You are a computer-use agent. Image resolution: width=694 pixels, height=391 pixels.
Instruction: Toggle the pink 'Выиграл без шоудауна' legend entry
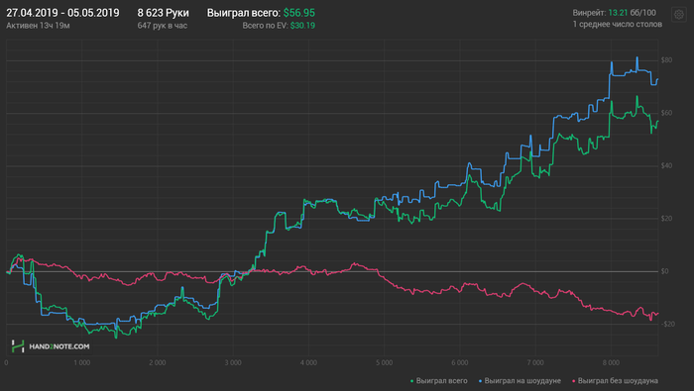pyautogui.click(x=615, y=381)
